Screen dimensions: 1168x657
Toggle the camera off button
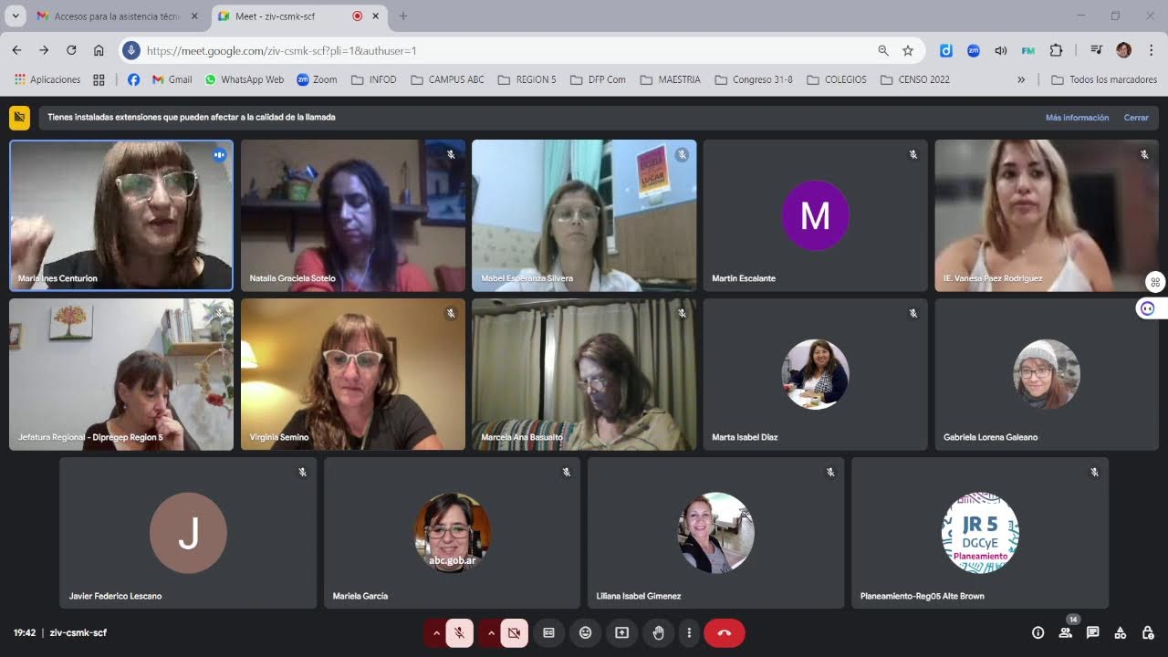tap(514, 632)
